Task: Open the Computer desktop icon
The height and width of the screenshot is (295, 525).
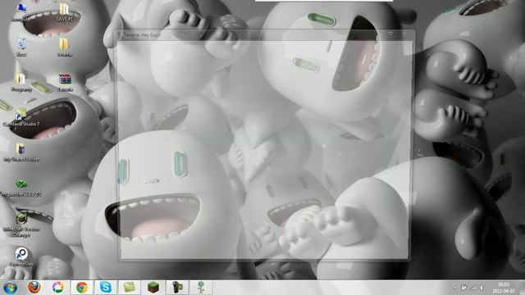Action: point(21,11)
